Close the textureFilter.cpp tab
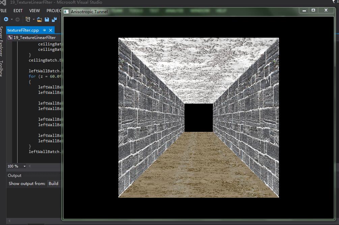This screenshot has height=225, width=339. tap(51, 30)
